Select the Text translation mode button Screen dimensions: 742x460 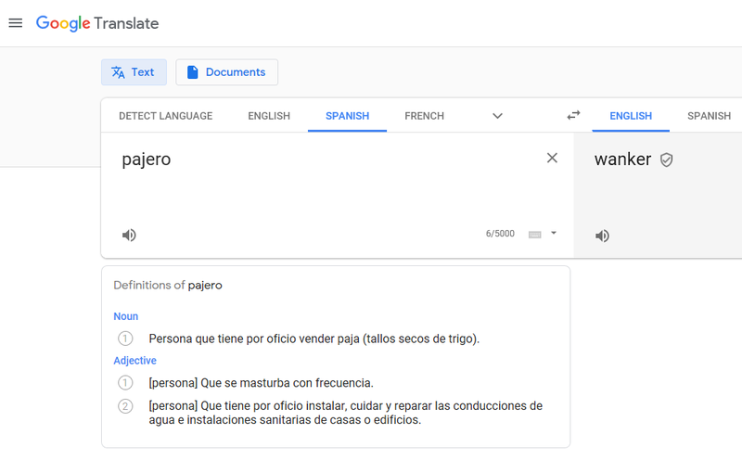click(134, 72)
